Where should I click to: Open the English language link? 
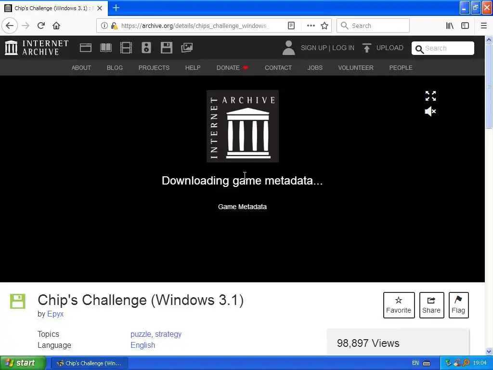coord(143,345)
